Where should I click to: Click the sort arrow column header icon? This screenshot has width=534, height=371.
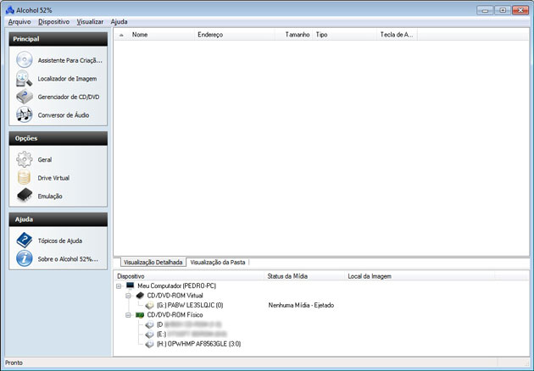click(x=121, y=35)
